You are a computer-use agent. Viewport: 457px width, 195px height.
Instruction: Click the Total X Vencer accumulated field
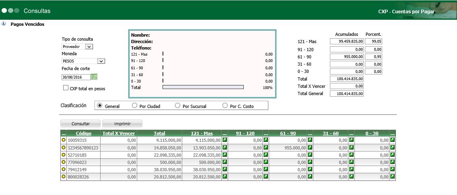pos(347,86)
